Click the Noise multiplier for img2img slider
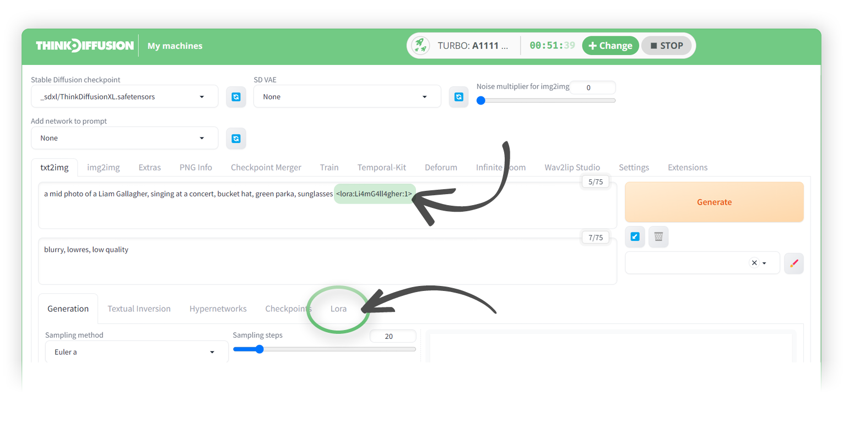Screen dimensions: 843x429 546,101
